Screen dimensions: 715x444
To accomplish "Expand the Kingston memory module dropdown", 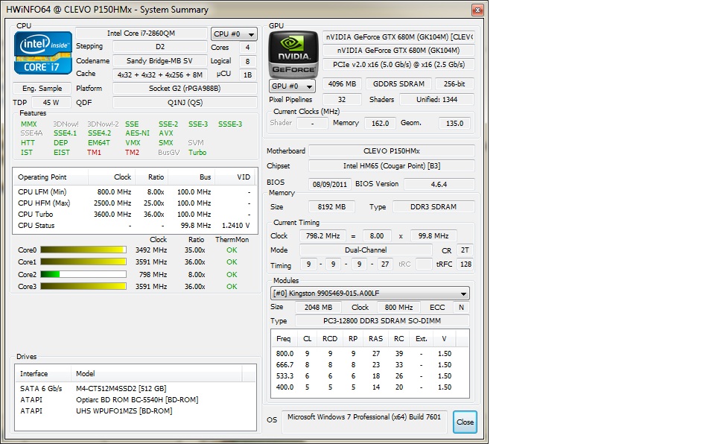I will [370, 293].
